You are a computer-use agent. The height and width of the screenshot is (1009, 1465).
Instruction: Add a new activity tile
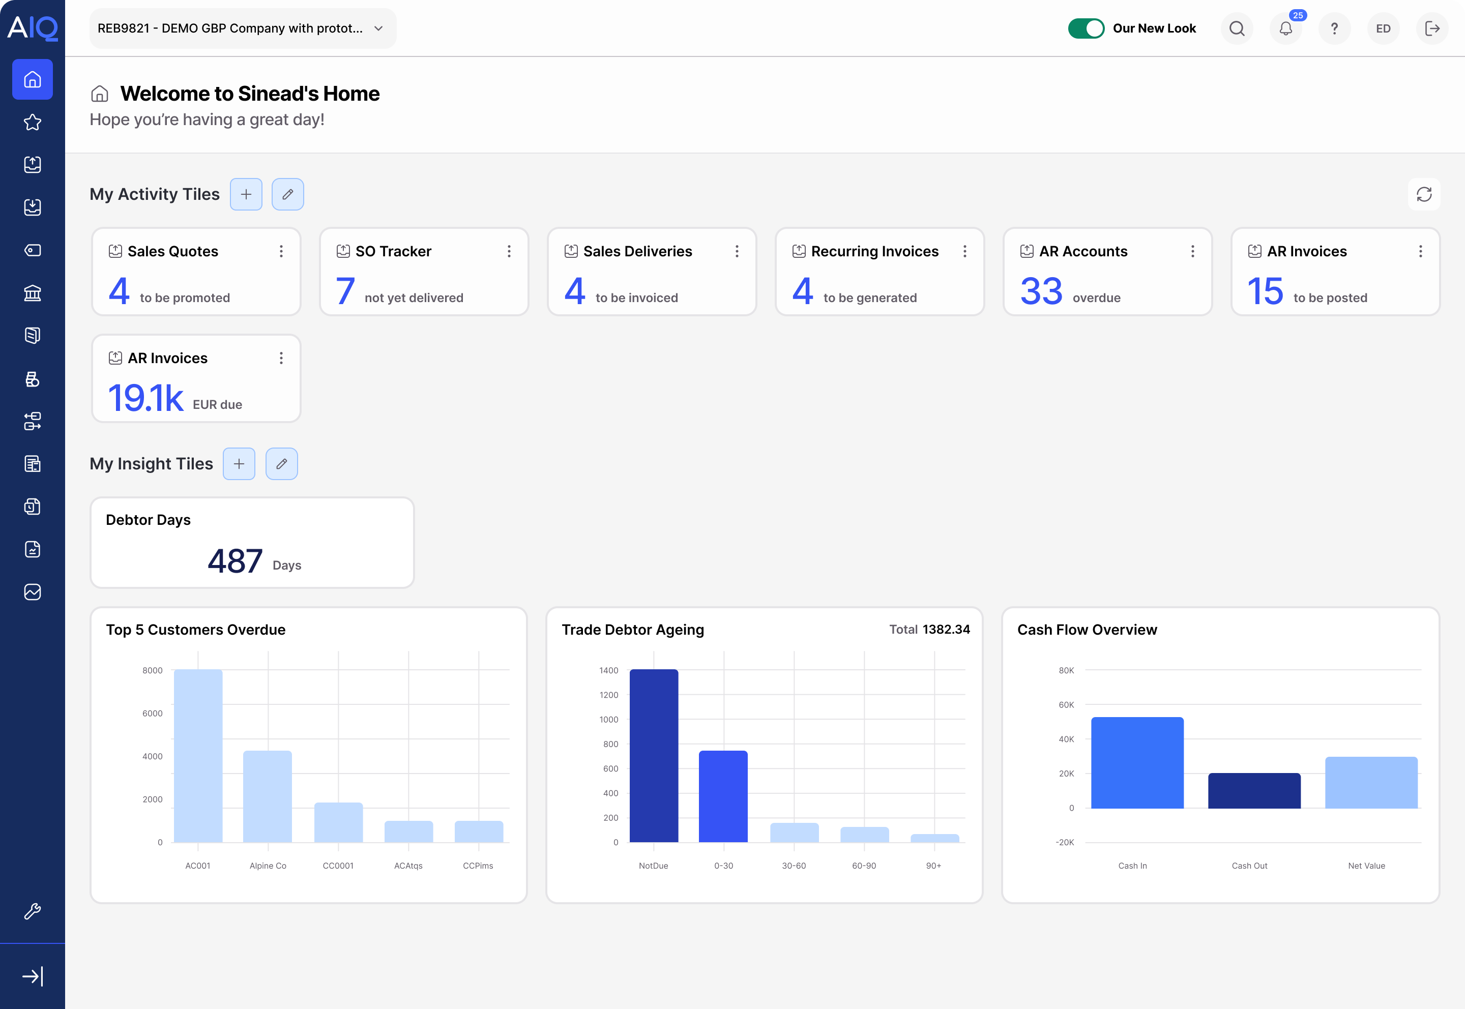pyautogui.click(x=246, y=194)
